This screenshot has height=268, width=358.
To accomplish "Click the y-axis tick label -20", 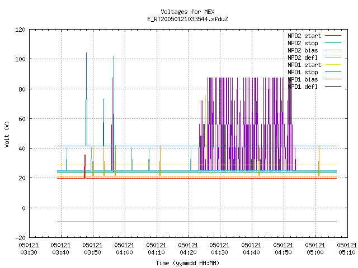I will click(20, 238).
